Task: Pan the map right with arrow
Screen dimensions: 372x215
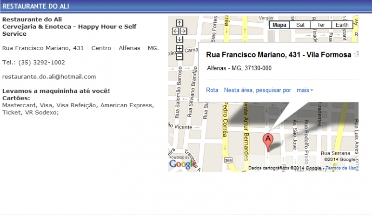Action: tap(184, 31)
